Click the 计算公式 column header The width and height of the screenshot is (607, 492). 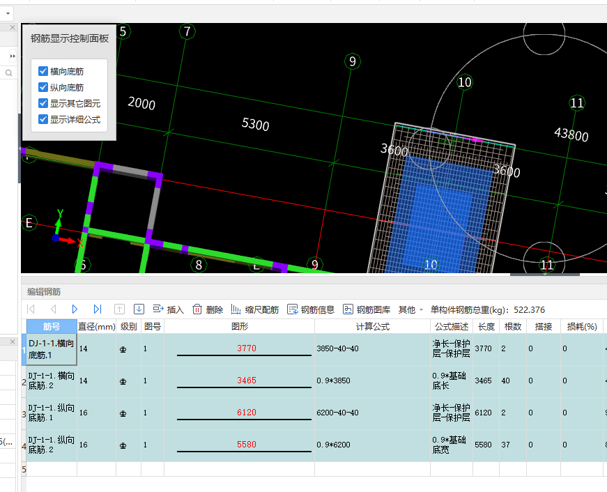point(372,326)
